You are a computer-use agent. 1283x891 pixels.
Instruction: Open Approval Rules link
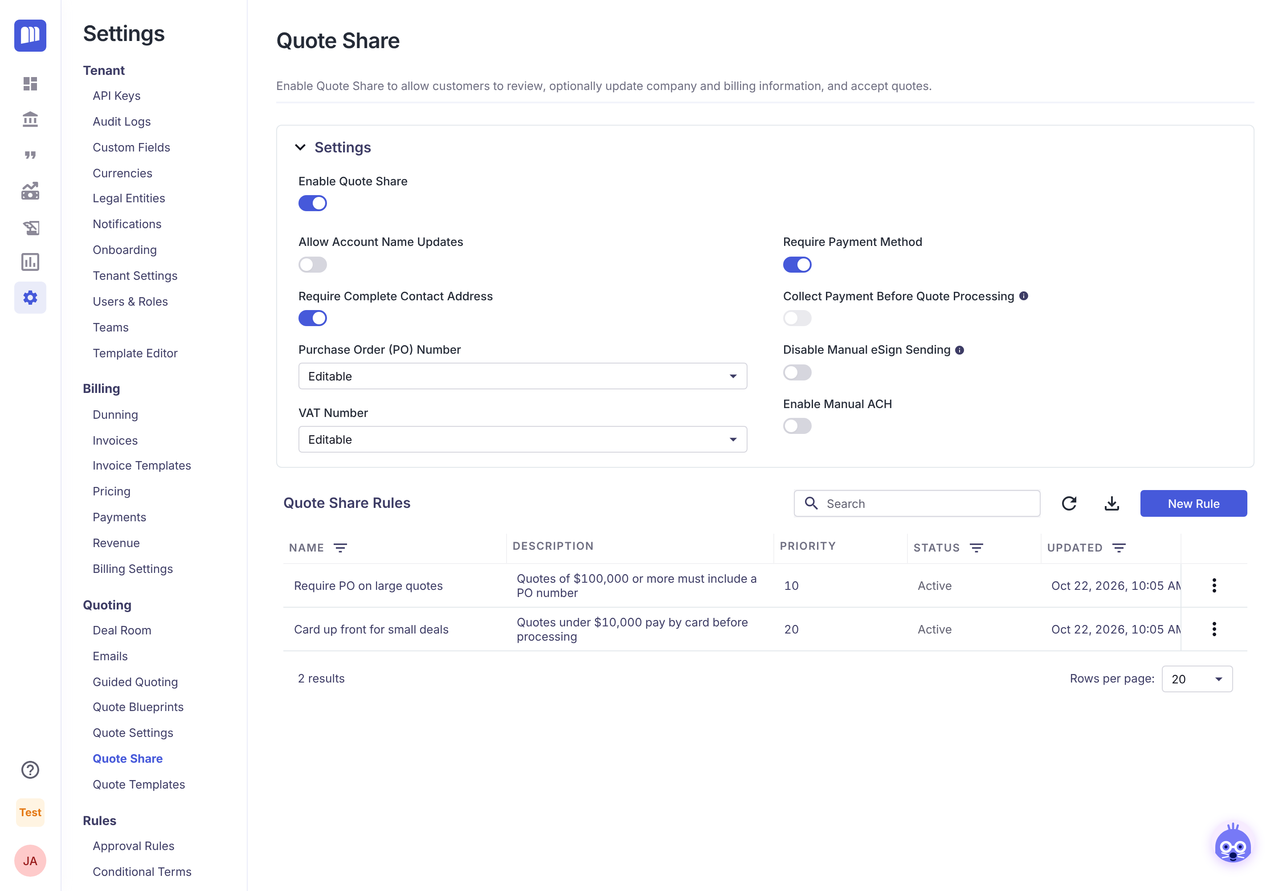click(134, 846)
